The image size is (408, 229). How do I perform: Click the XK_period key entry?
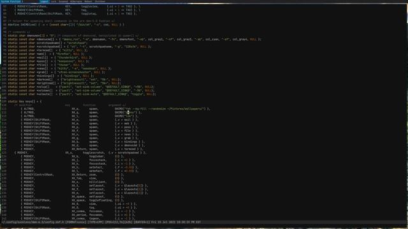click(x=79, y=215)
